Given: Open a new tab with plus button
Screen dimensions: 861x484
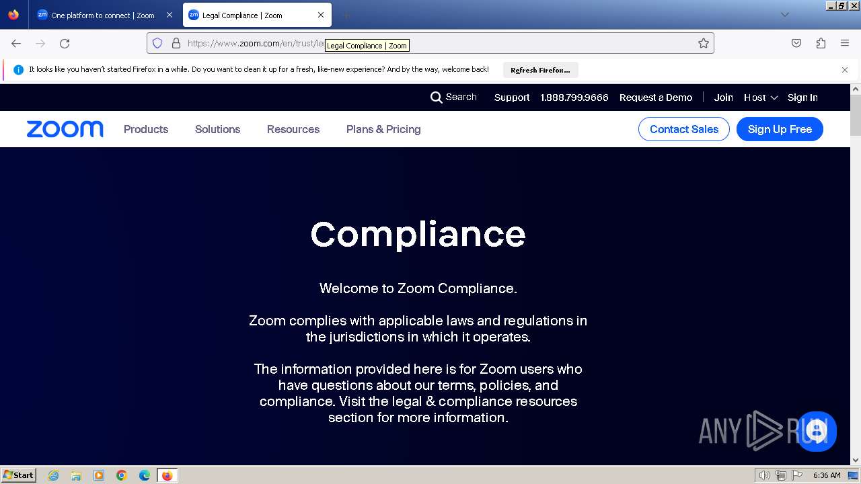Looking at the screenshot, I should click(x=346, y=15).
